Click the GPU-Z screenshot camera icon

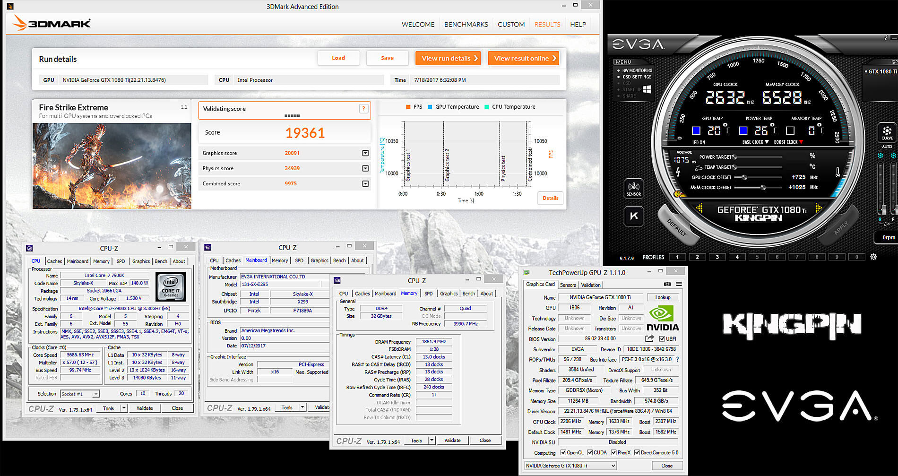click(667, 284)
